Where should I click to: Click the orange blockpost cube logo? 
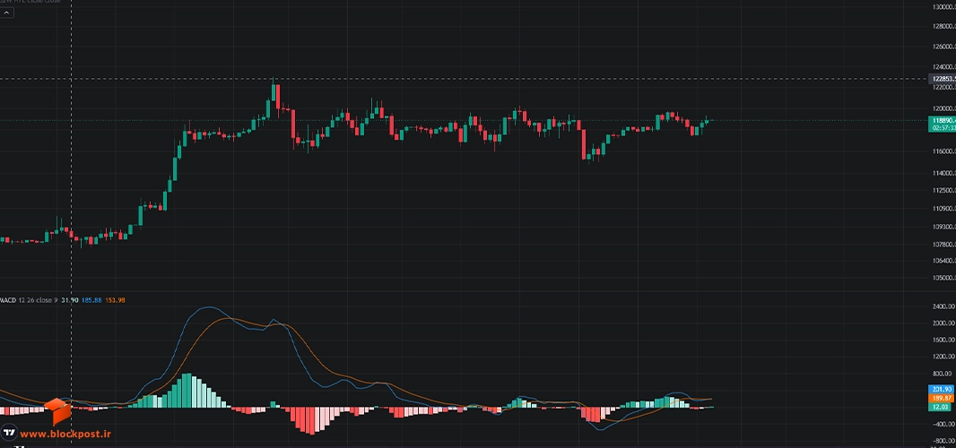(58, 411)
